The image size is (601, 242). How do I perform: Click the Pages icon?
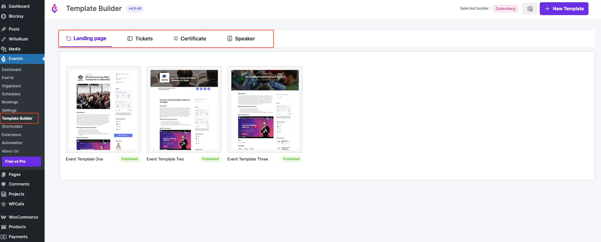coord(4,175)
